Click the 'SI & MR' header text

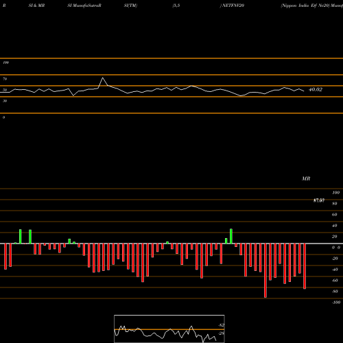click(x=36, y=5)
